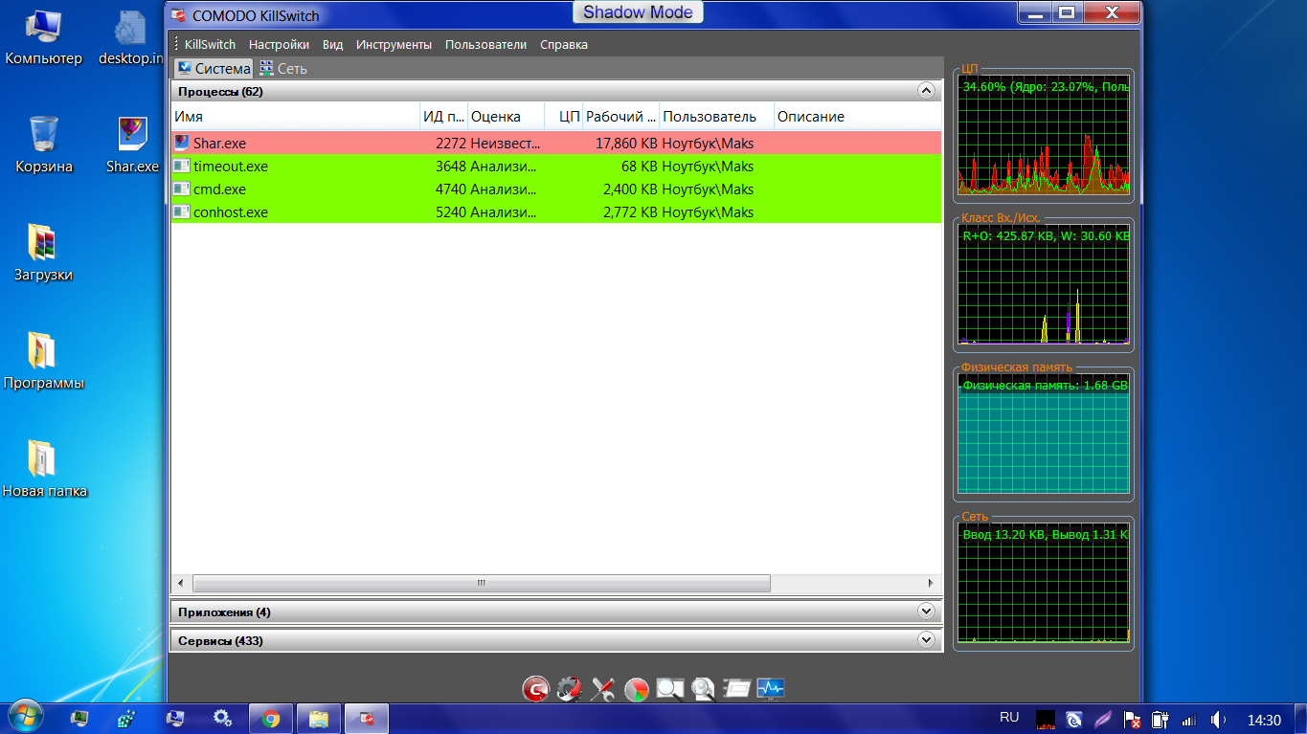Click the COMODO KillSwitch taskbar button

tap(367, 718)
